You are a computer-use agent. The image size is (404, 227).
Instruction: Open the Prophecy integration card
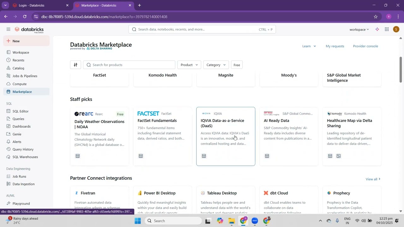click(x=352, y=200)
